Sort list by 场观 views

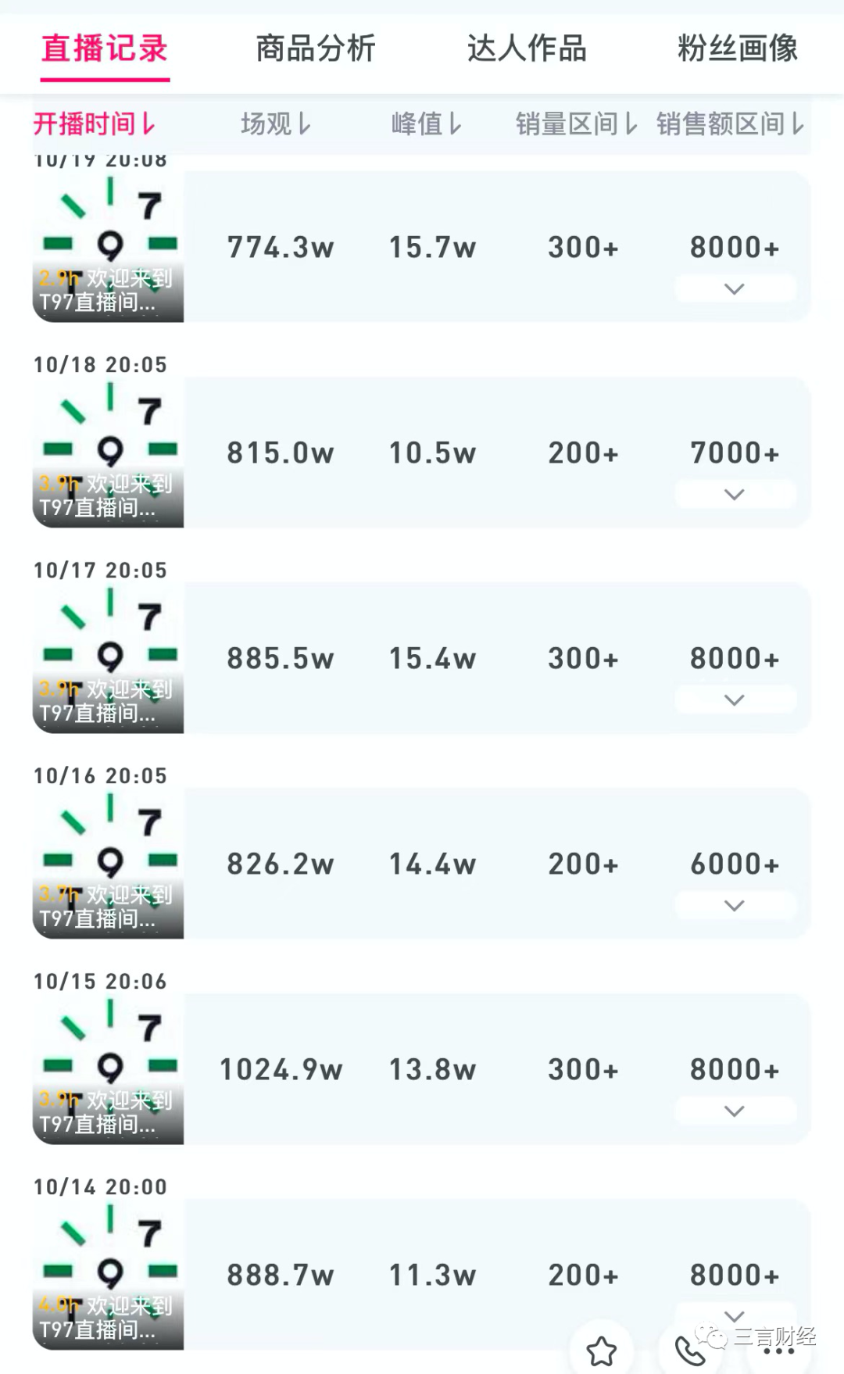tap(275, 123)
